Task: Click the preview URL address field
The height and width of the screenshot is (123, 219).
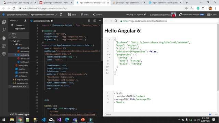Action: click(x=168, y=21)
